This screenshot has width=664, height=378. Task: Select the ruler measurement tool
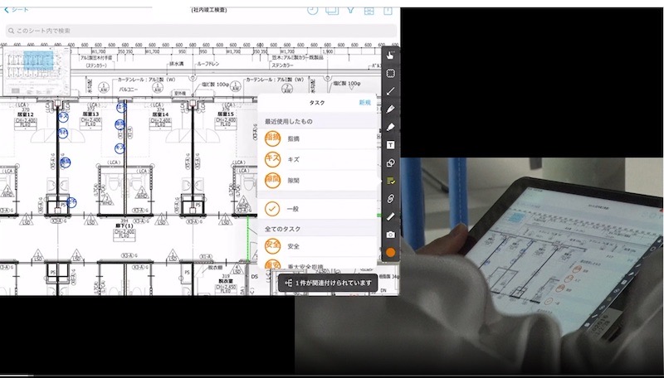pos(390,216)
